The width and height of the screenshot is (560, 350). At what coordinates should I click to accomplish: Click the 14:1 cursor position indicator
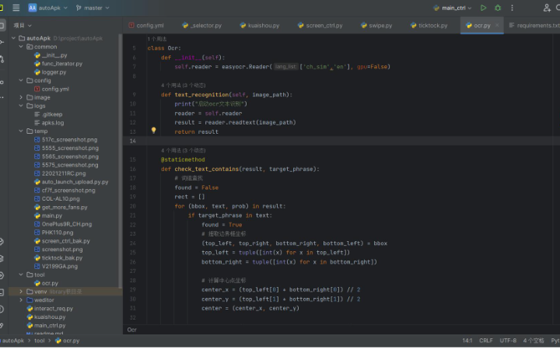tap(467, 341)
